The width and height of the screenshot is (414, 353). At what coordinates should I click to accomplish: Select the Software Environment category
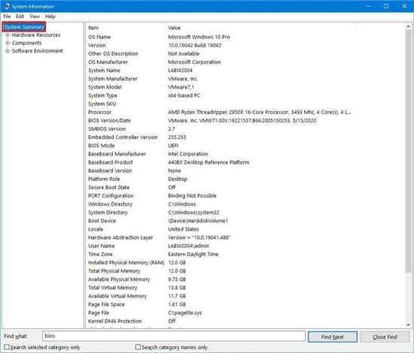pos(37,50)
